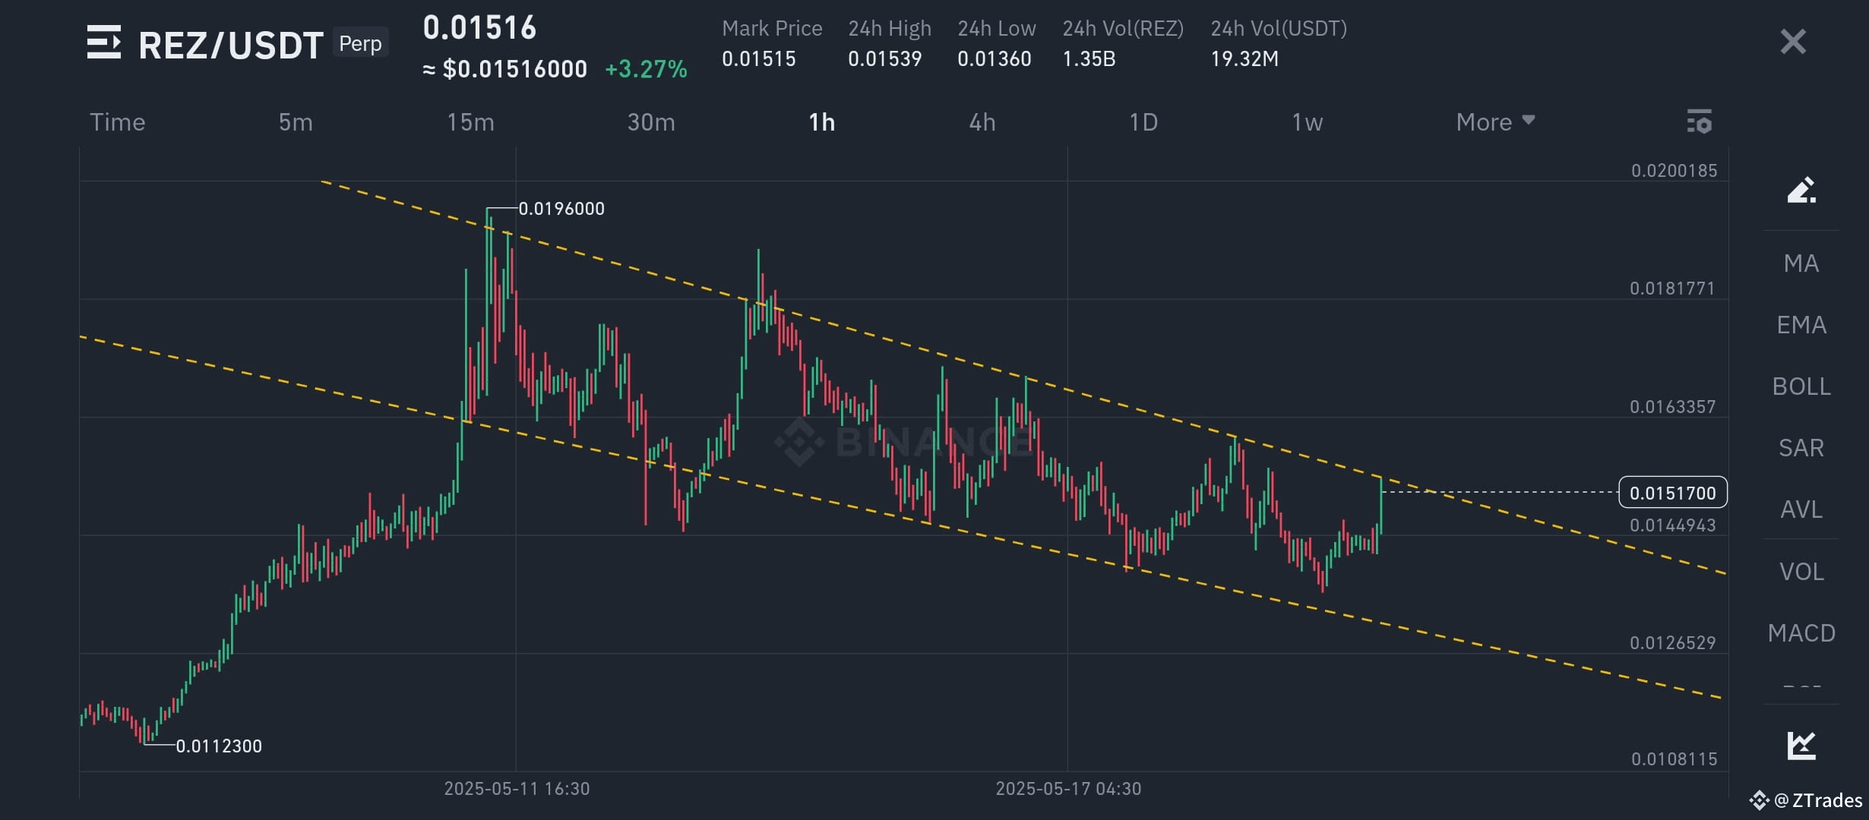Select the 1D timeframe
The height and width of the screenshot is (820, 1869).
(1143, 122)
